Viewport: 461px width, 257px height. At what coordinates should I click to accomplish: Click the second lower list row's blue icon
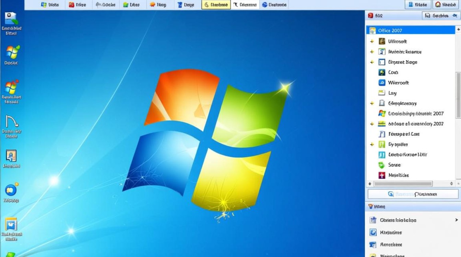pyautogui.click(x=373, y=232)
